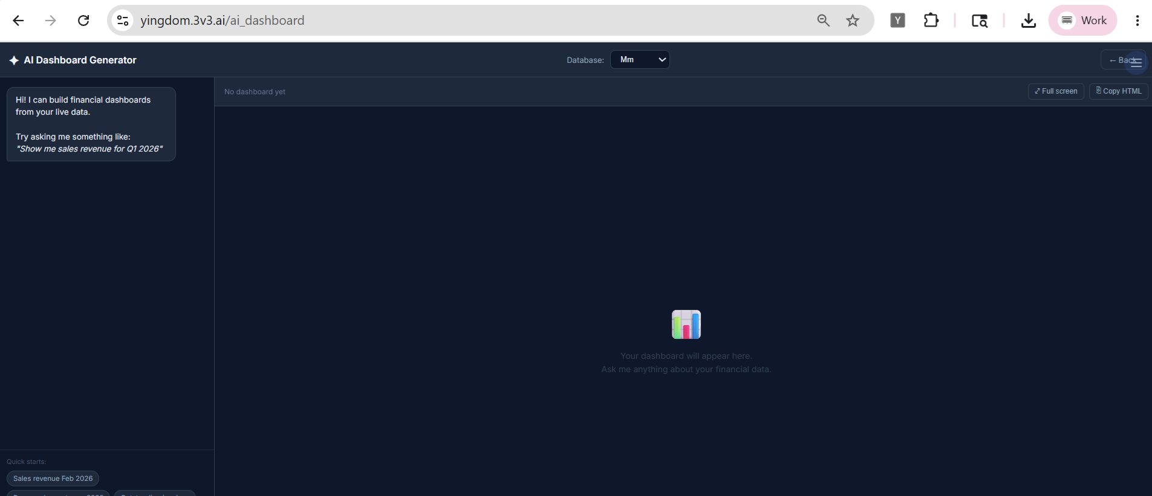Open site information icon in address bar
This screenshot has width=1152, height=496.
click(123, 21)
